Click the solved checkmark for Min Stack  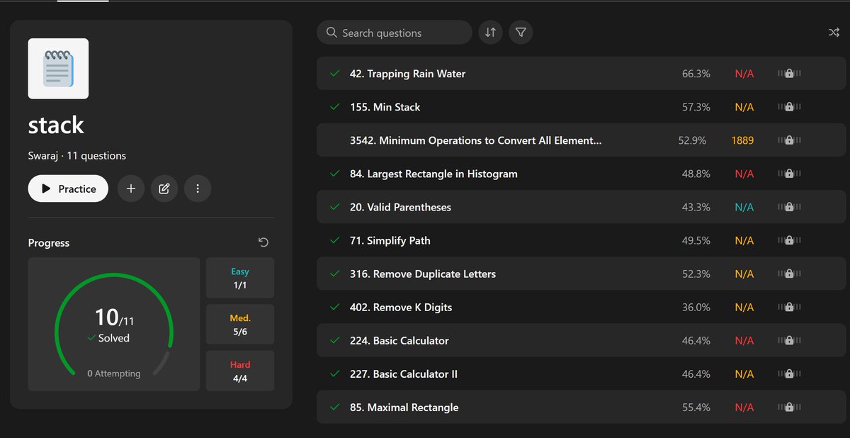(x=335, y=107)
